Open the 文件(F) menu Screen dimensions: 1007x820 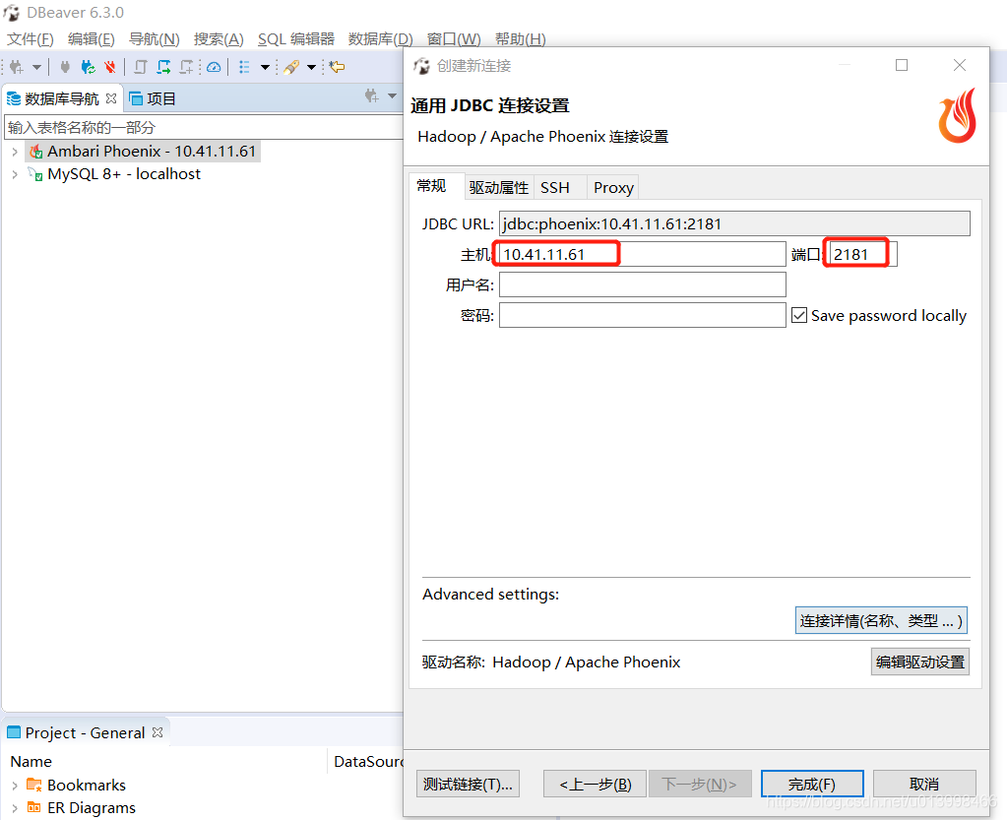[x=31, y=39]
